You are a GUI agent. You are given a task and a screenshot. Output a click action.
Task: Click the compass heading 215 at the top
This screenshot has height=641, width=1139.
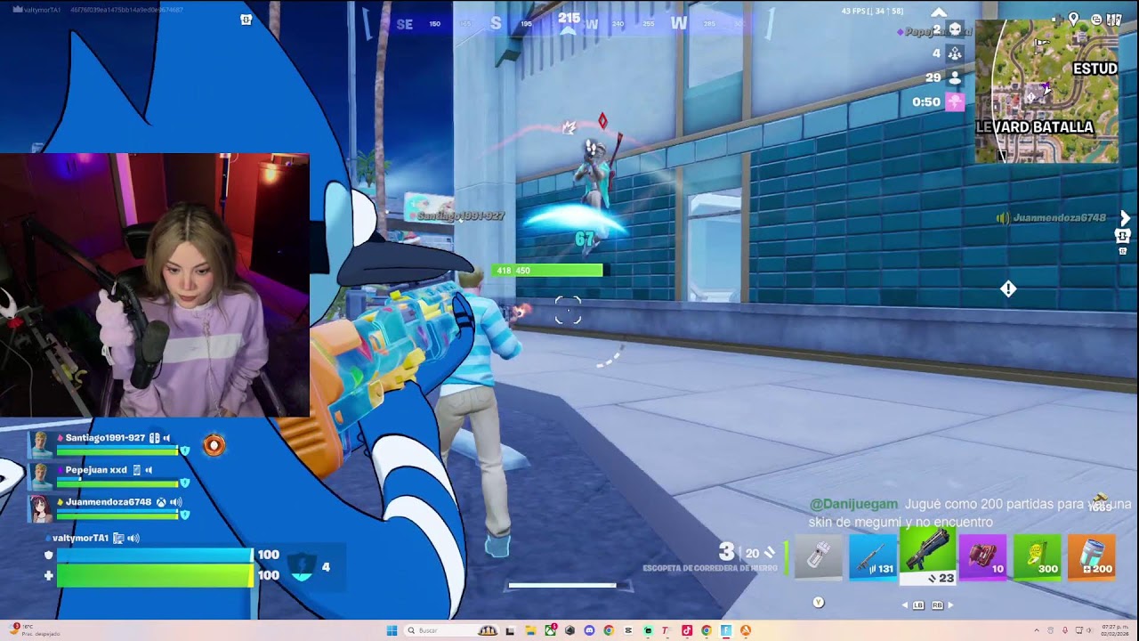pyautogui.click(x=569, y=18)
